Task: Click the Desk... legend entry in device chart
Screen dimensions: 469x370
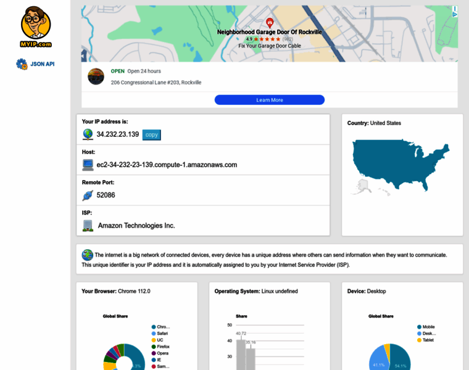Action: [426, 334]
